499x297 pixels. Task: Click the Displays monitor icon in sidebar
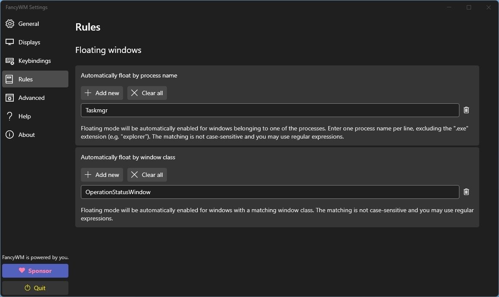[10, 42]
